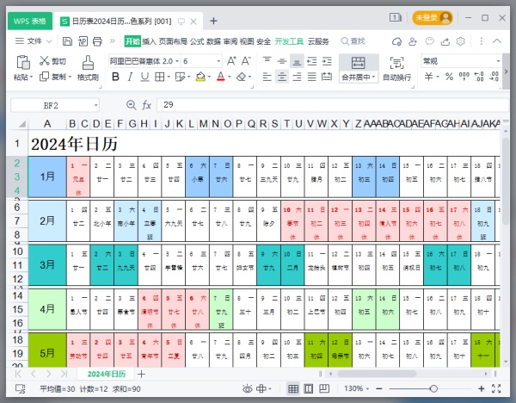Increase font size with A+ icon

tap(231, 61)
